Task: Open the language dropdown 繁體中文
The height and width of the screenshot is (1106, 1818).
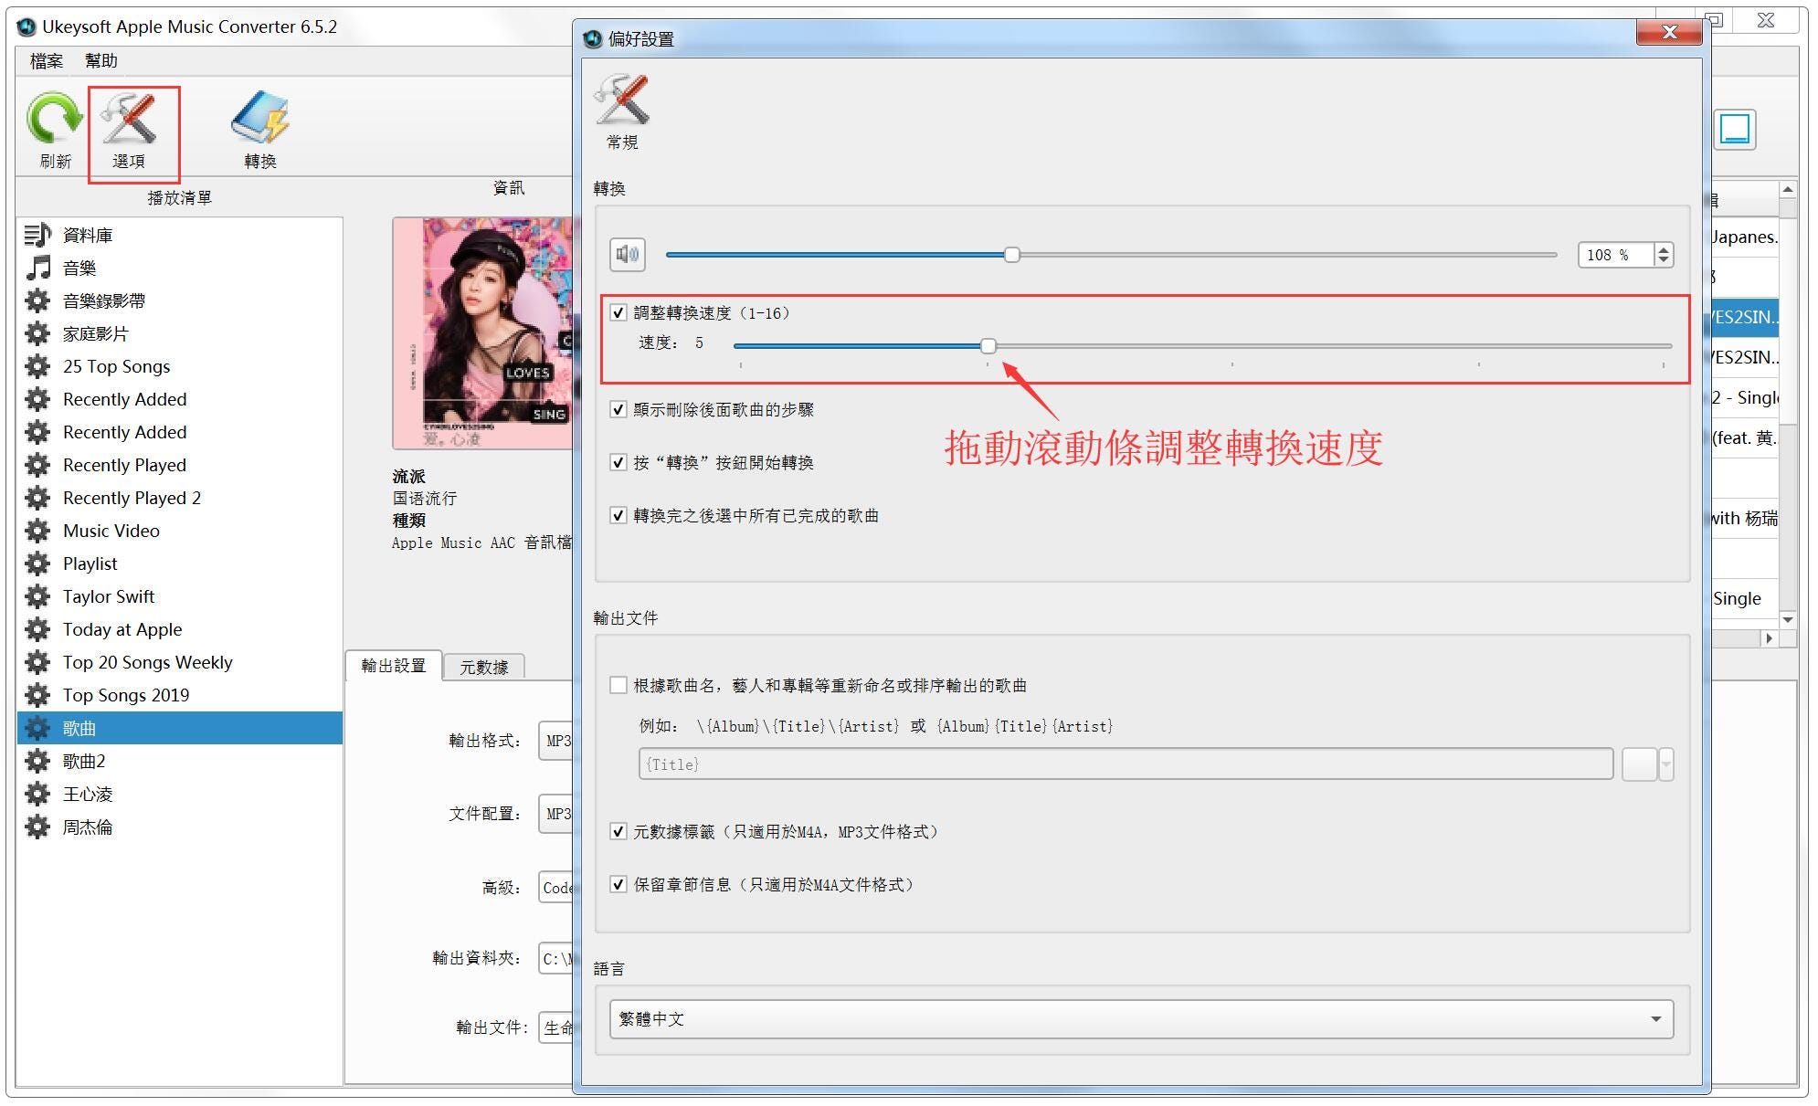Action: 1141,1018
